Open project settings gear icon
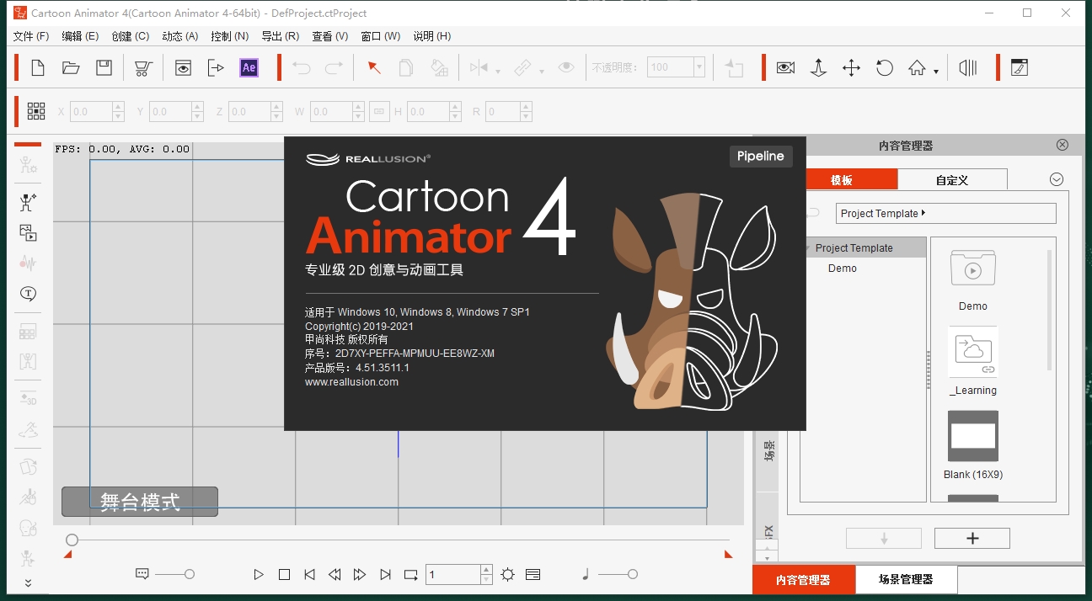The image size is (1092, 601). pos(507,574)
